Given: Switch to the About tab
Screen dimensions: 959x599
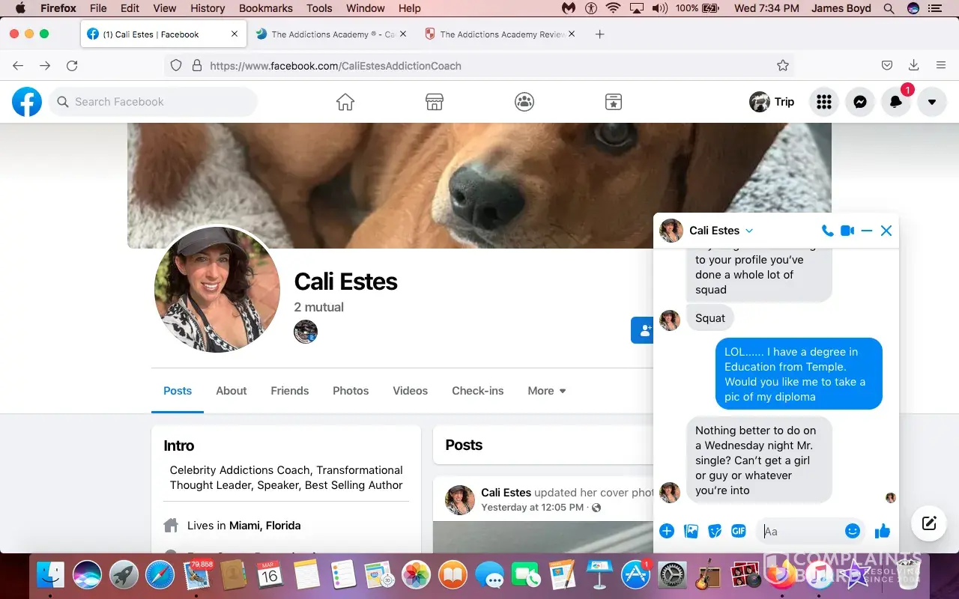Looking at the screenshot, I should pyautogui.click(x=232, y=391).
